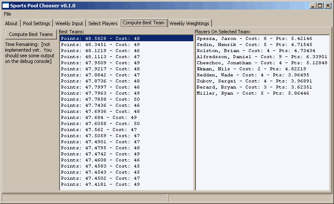Select the team with Points 47.7858
The width and height of the screenshot is (334, 204).
(x=100, y=99)
